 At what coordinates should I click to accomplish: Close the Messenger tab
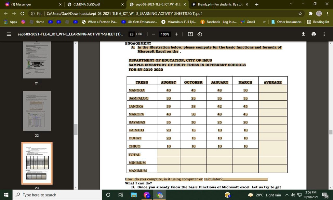click(x=60, y=4)
